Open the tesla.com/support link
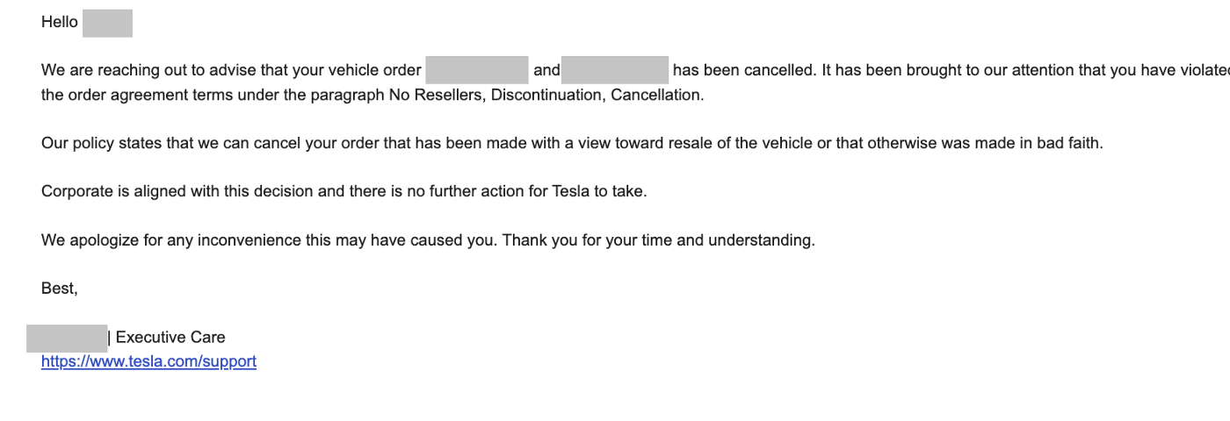Image resolution: width=1230 pixels, height=421 pixels. (x=148, y=361)
